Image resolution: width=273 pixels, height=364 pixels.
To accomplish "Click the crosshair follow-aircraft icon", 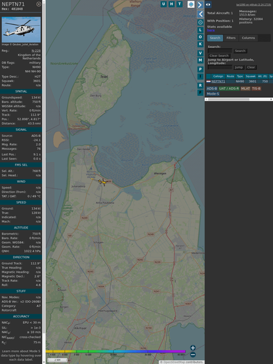I will [x=200, y=22].
